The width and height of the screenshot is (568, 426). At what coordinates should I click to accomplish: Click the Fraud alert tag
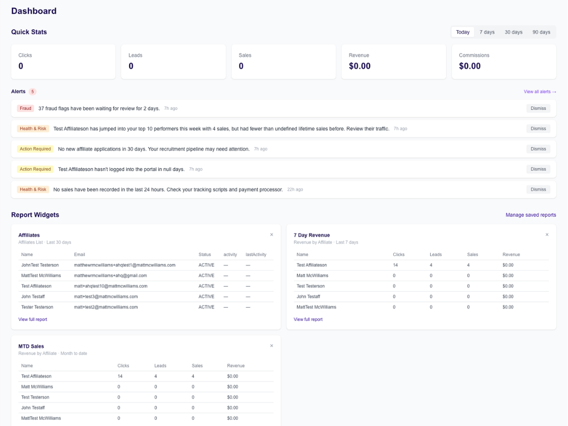pyautogui.click(x=26, y=108)
